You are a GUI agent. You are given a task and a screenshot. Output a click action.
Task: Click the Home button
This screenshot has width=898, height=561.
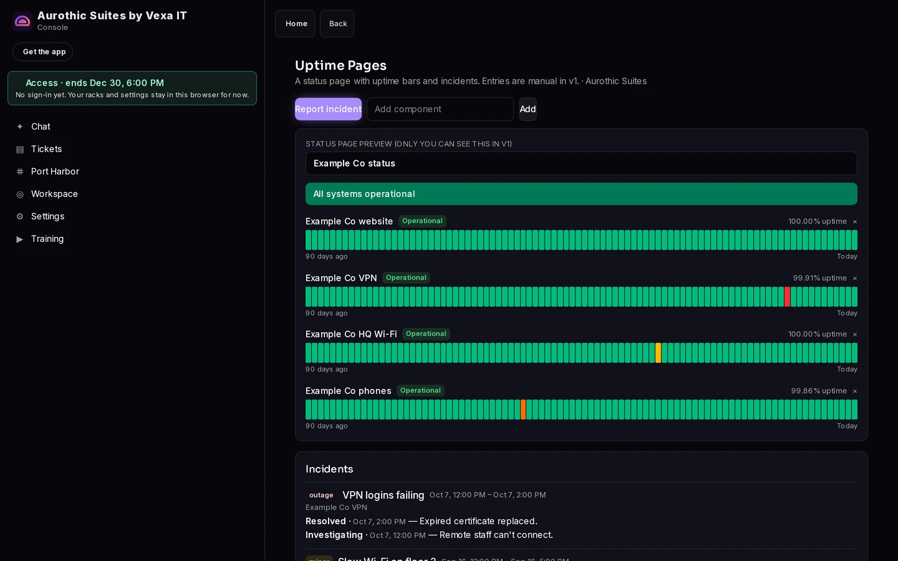coord(295,24)
